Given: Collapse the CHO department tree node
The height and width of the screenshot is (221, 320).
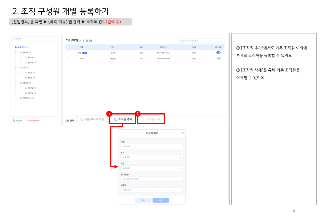Looking at the screenshot, I should coord(16,68).
